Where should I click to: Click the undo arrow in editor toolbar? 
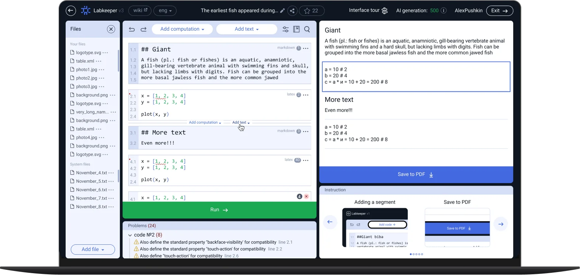tap(132, 29)
